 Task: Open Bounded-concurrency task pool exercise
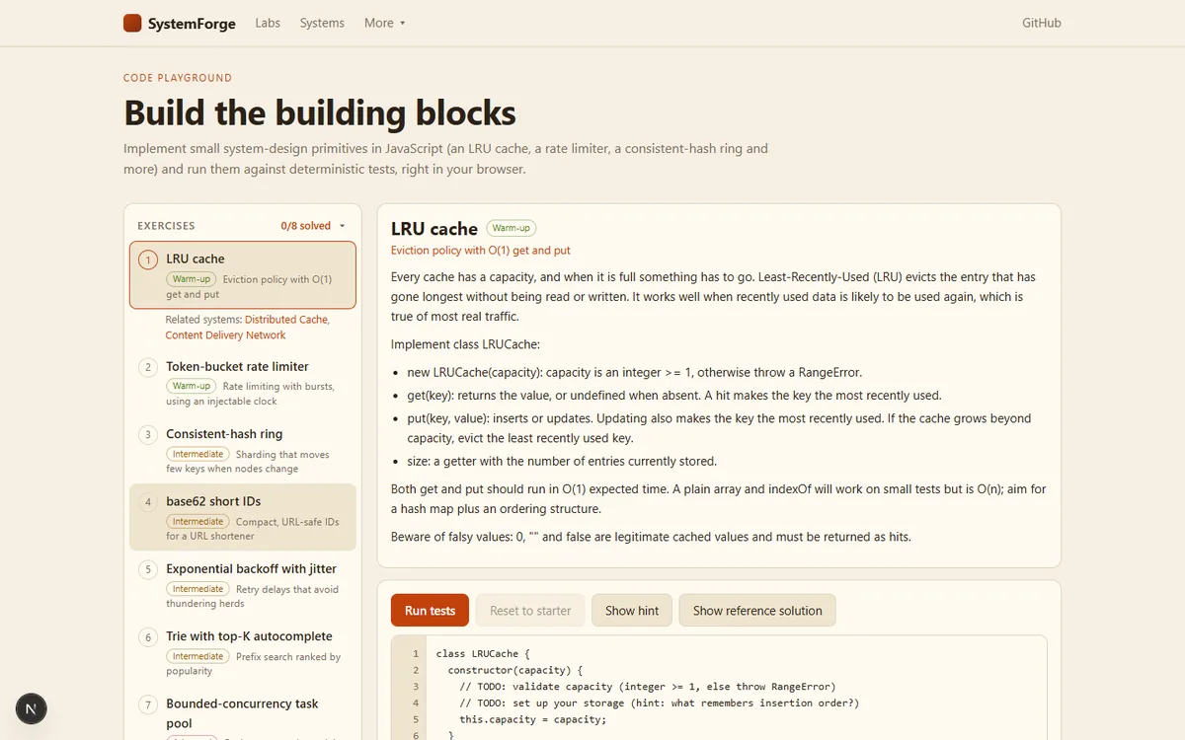pyautogui.click(x=243, y=713)
